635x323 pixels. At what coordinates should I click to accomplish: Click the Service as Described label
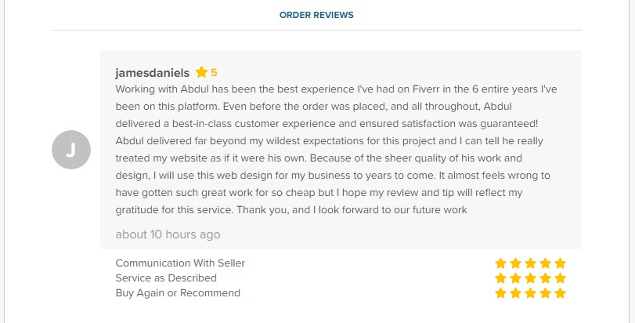click(x=166, y=278)
